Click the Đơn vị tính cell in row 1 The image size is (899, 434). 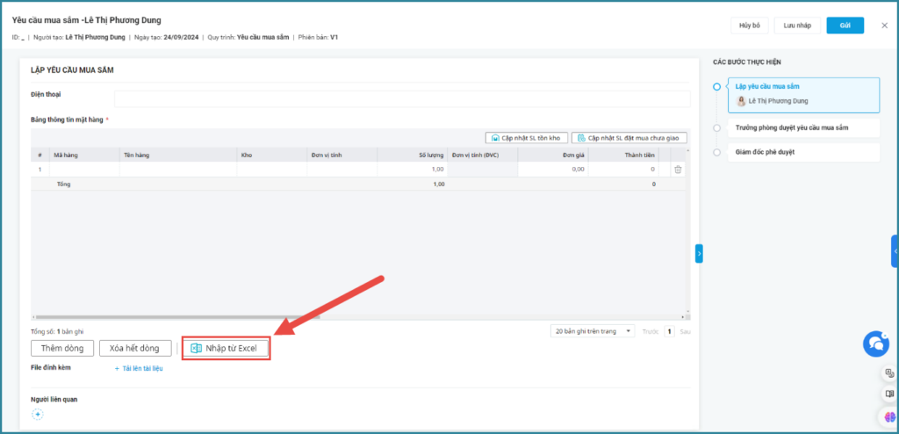342,170
